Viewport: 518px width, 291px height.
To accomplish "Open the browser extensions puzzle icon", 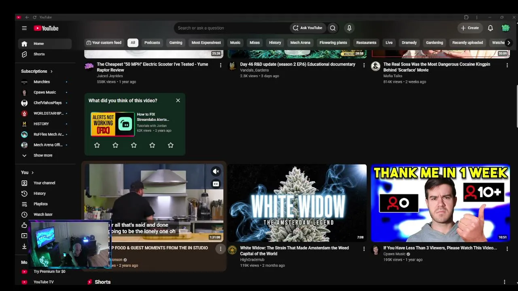I will 466,17.
